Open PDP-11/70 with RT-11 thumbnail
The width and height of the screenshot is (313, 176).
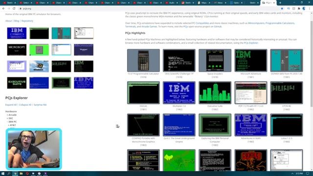(251, 92)
